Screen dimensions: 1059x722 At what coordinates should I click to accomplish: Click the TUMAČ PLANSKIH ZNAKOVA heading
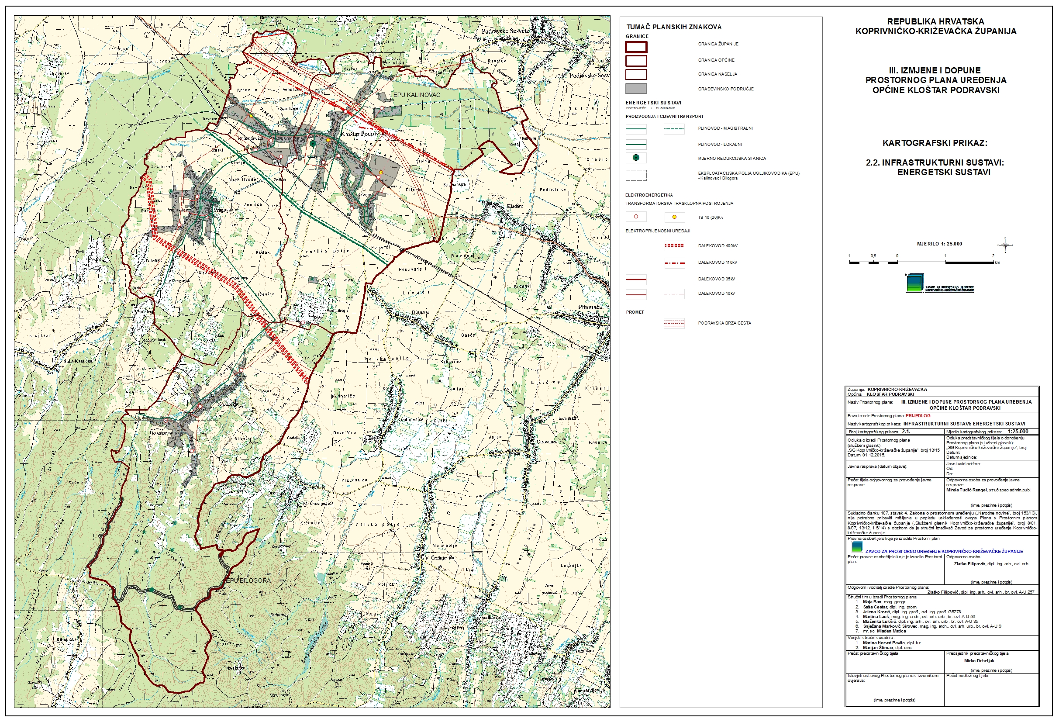point(674,27)
